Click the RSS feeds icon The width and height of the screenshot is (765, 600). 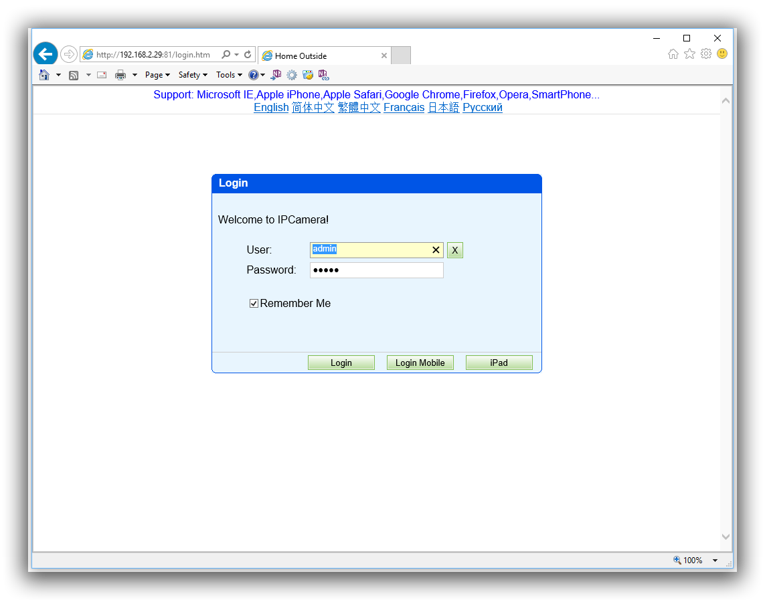(x=74, y=75)
